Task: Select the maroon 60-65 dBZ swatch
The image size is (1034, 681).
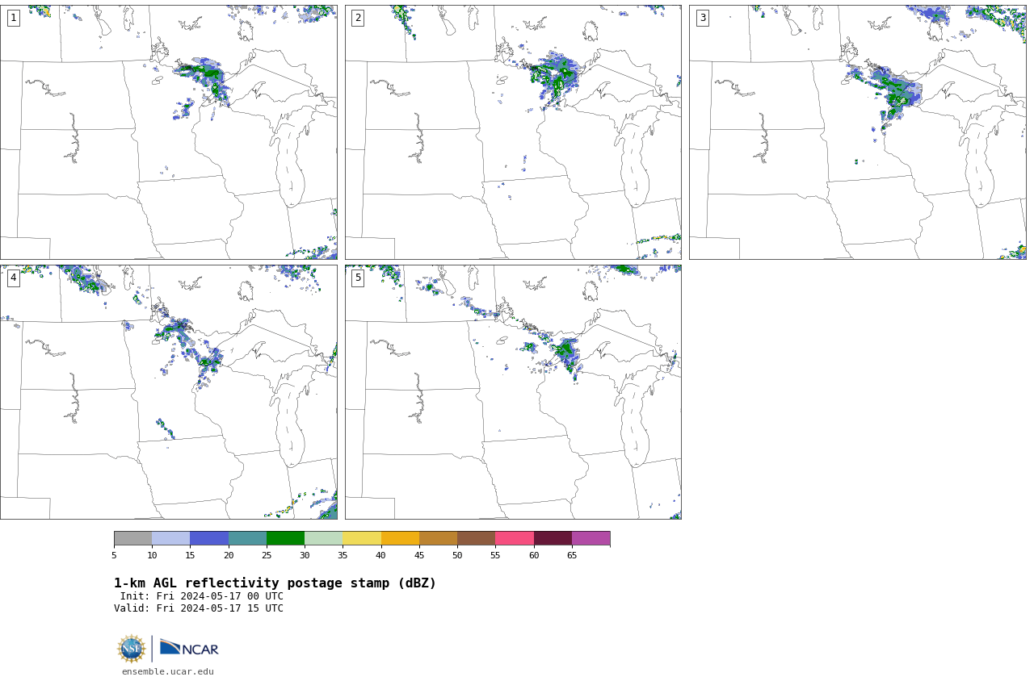Action: pyautogui.click(x=553, y=538)
